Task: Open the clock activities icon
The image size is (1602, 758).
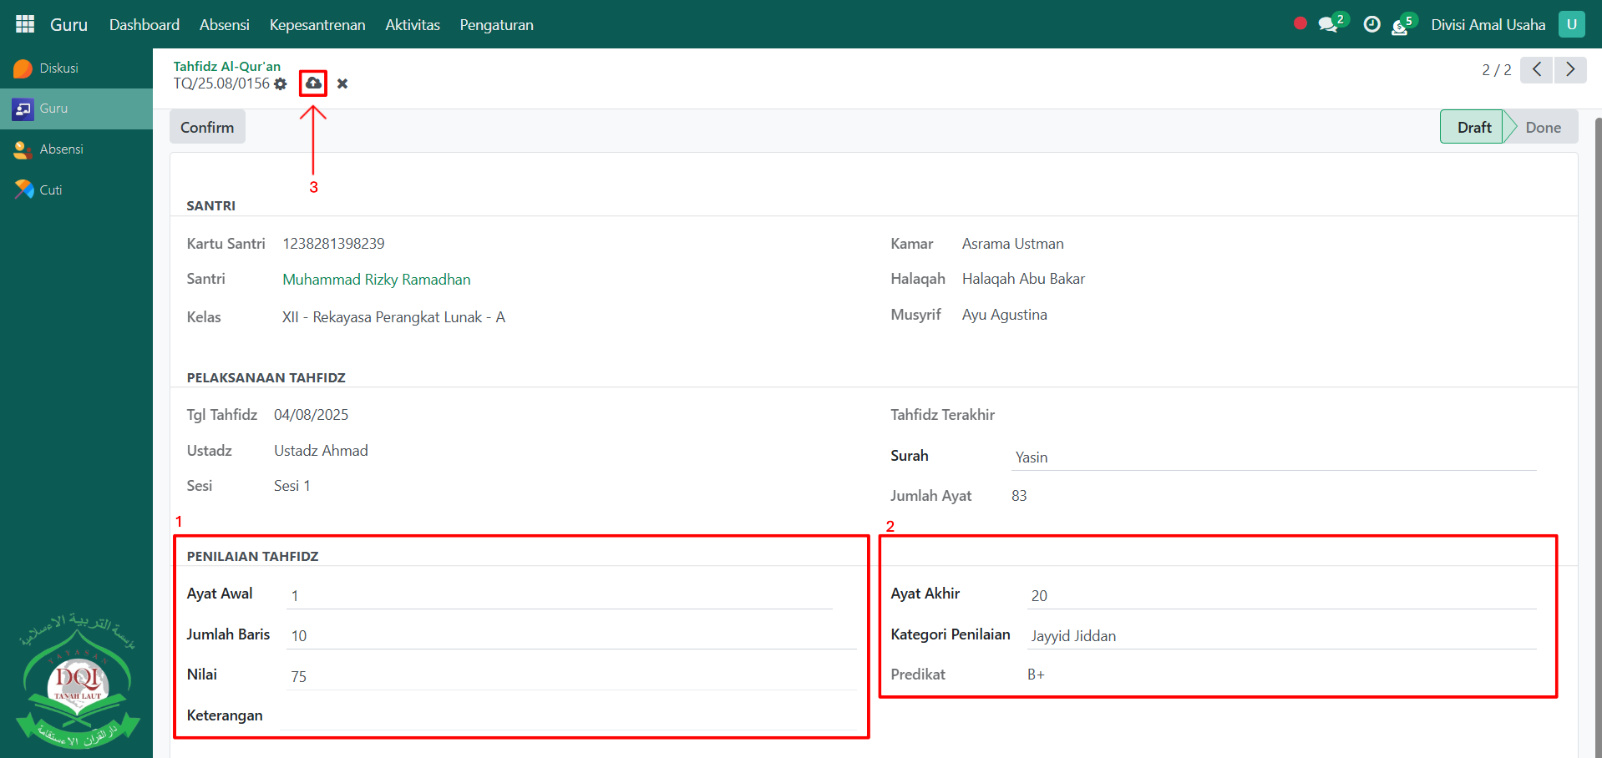Action: pos(1371,25)
